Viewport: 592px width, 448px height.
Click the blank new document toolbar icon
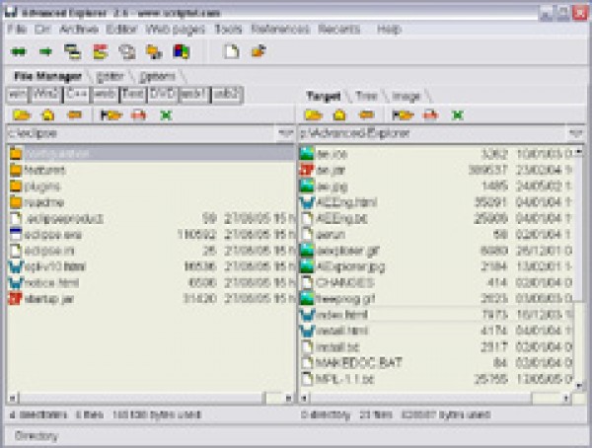pyautogui.click(x=231, y=52)
